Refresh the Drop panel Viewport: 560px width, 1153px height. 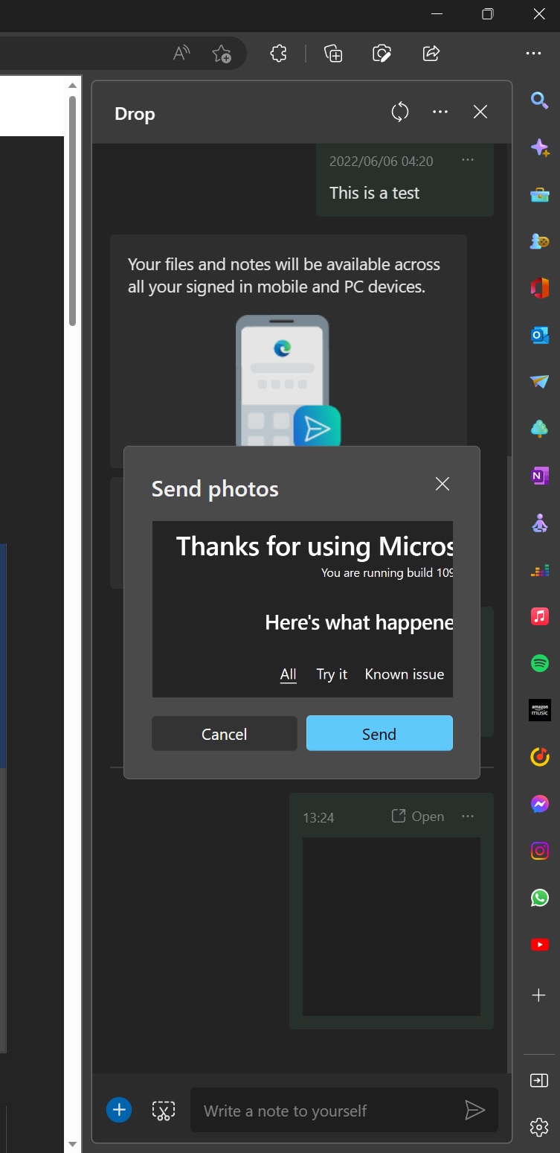tap(400, 112)
